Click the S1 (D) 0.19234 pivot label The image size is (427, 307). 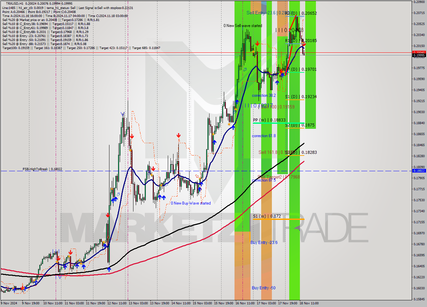[301, 97]
